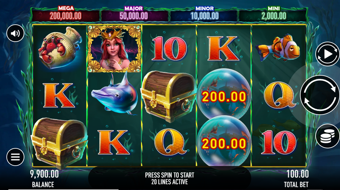The height and width of the screenshot is (190, 340).
Task: Spin the reels with the large spin button
Action: tap(320, 95)
